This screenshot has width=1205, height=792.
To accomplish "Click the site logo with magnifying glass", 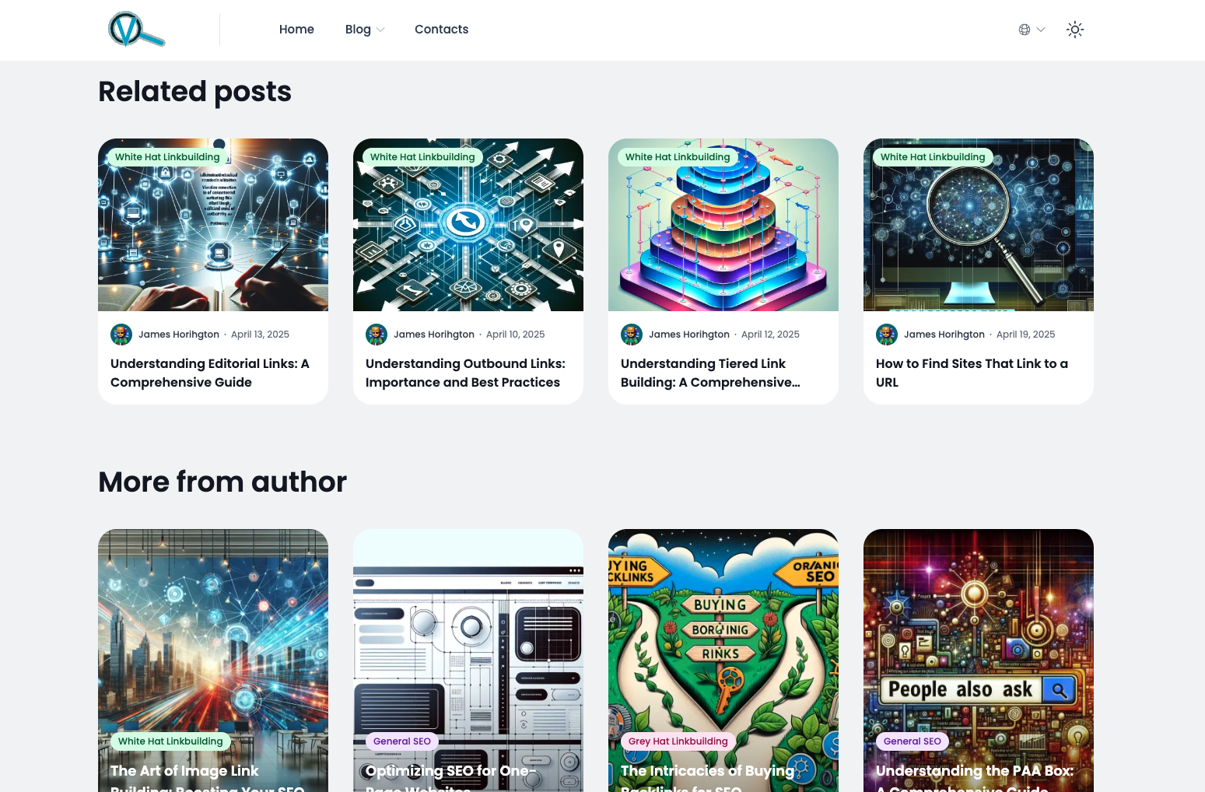I will tap(136, 30).
